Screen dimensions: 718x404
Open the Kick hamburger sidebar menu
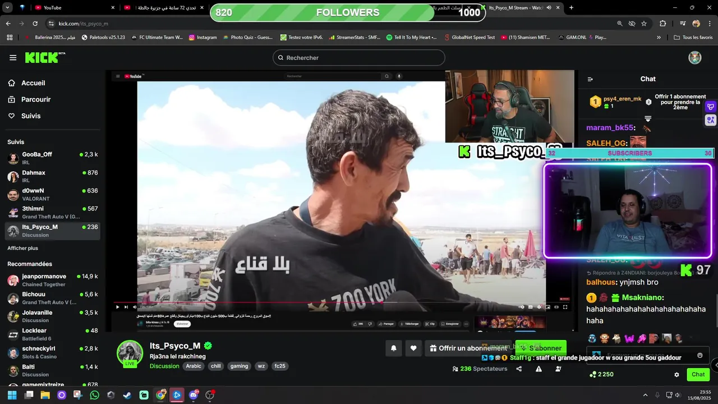click(13, 58)
